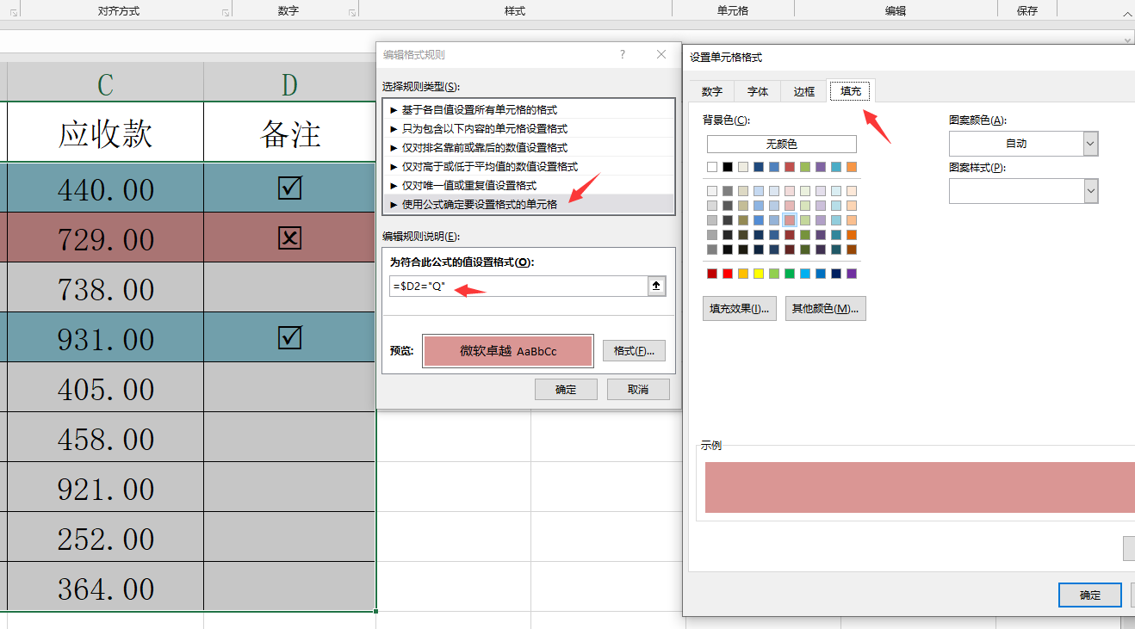Select rule type 基于各自值设置所有单元格的格式
The height and width of the screenshot is (629, 1135).
click(x=528, y=110)
